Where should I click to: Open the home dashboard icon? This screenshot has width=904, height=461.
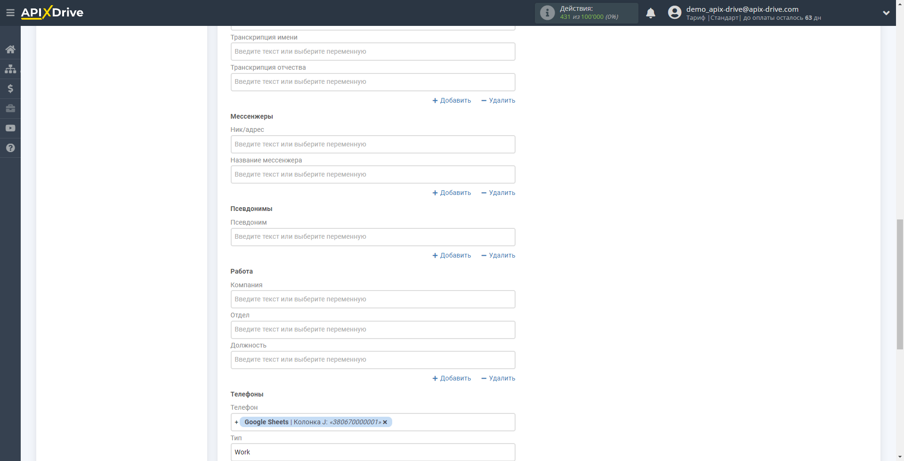pyautogui.click(x=10, y=49)
